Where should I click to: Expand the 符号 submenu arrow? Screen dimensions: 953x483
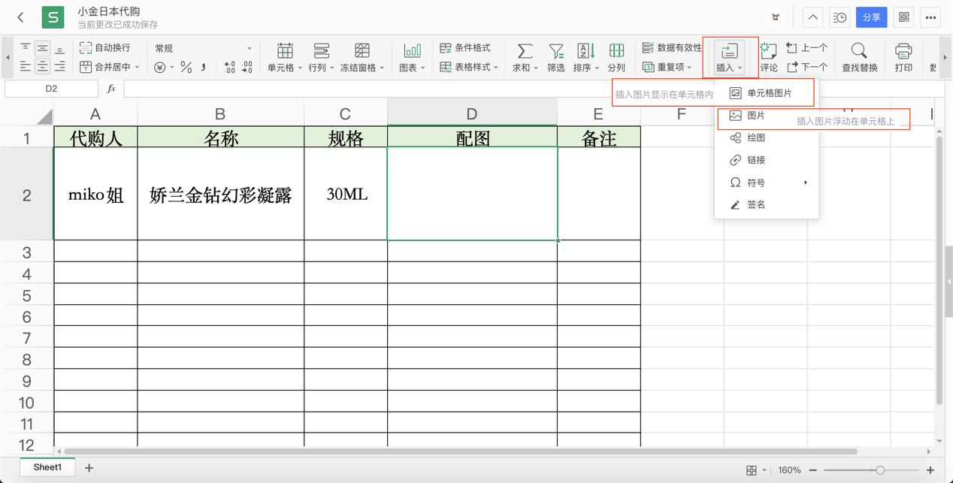(806, 182)
